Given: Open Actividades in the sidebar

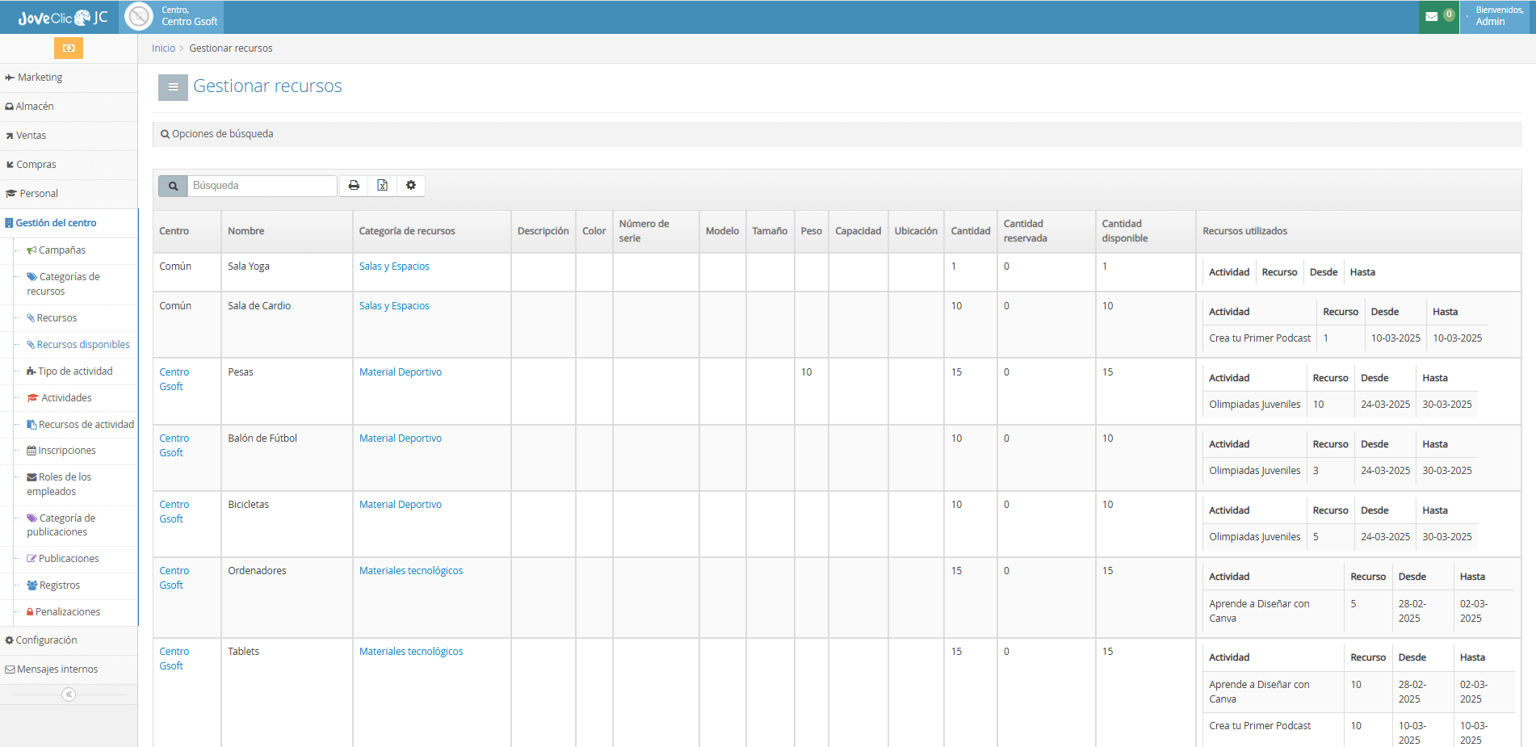Looking at the screenshot, I should pyautogui.click(x=59, y=398).
